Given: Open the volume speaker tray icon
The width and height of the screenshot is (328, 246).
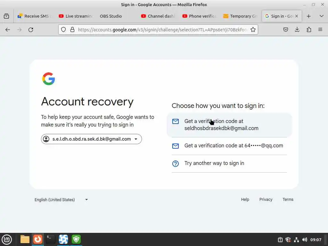Looking at the screenshot, I should click(x=305, y=240).
